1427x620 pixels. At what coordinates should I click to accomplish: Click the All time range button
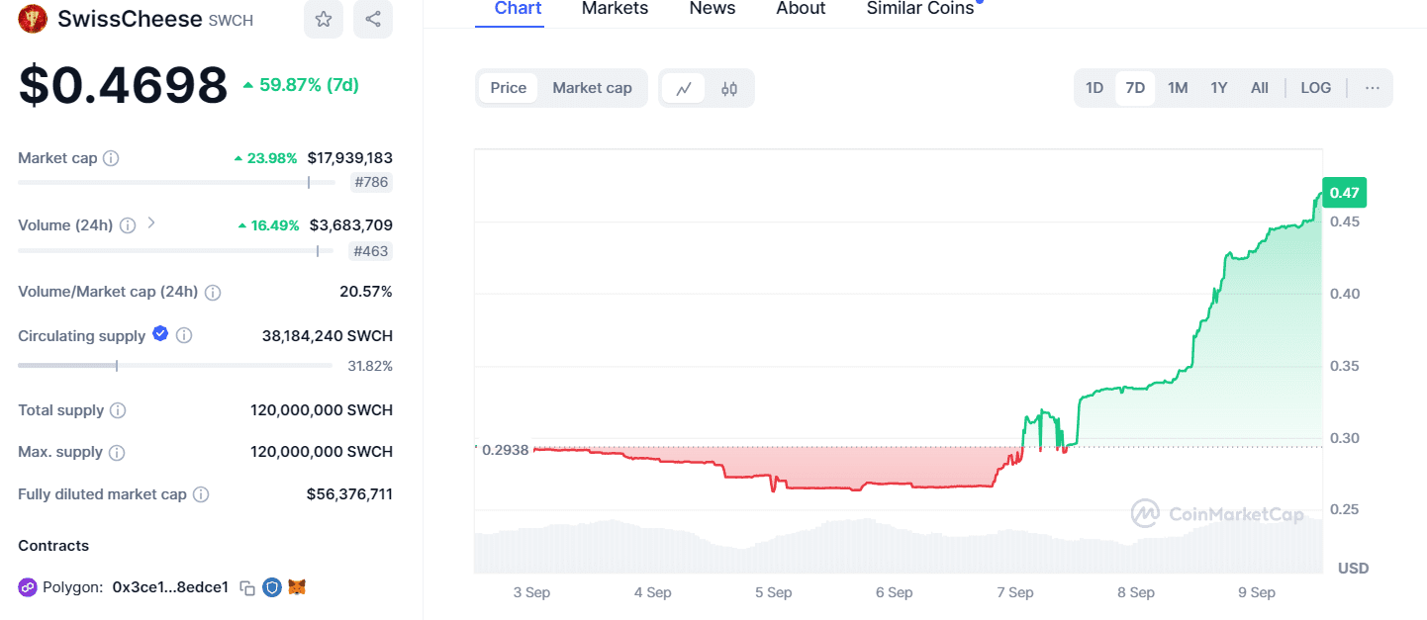(x=1259, y=88)
